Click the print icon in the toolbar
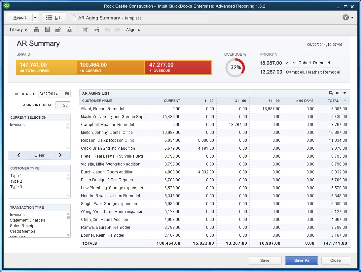The image size is (361, 272). (x=36, y=30)
